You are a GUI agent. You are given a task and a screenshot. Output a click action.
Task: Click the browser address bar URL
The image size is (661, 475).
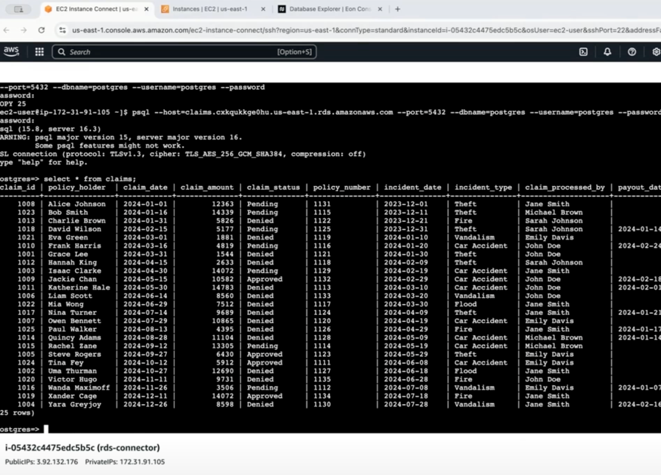pyautogui.click(x=366, y=30)
